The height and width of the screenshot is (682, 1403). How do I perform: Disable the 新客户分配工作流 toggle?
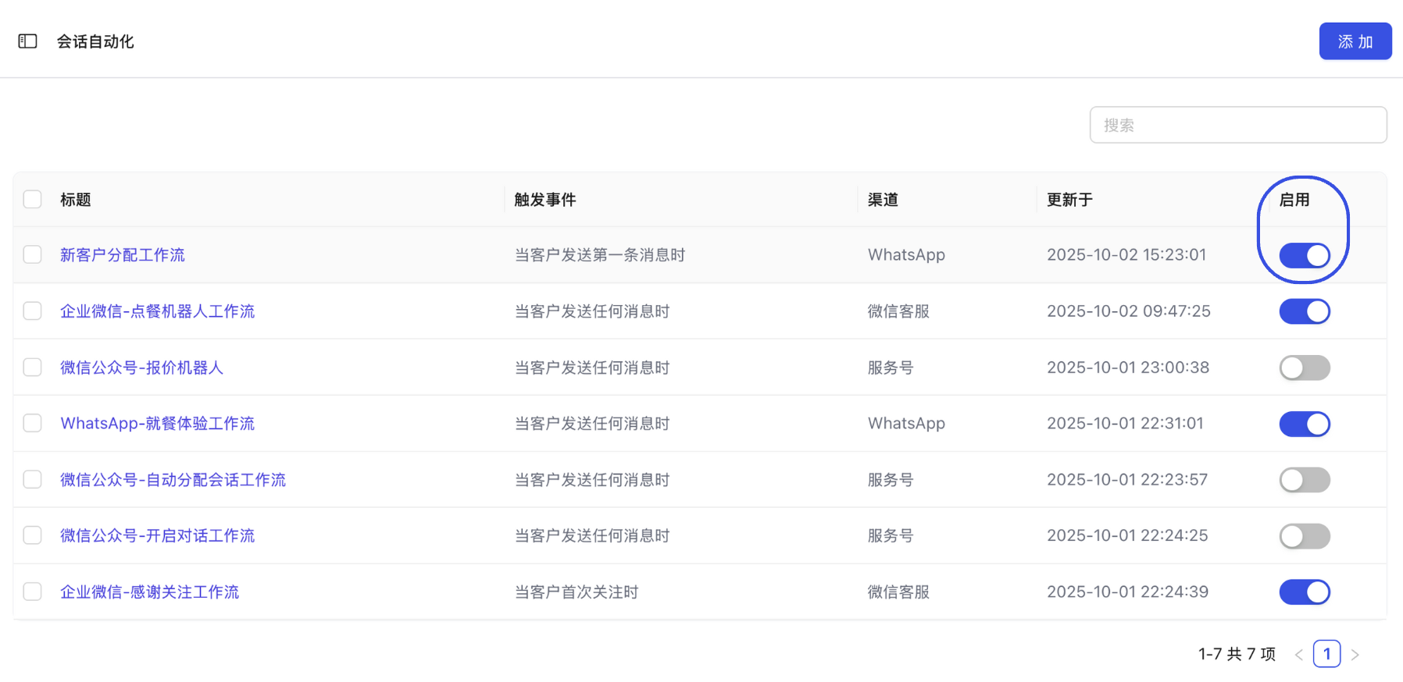point(1304,255)
